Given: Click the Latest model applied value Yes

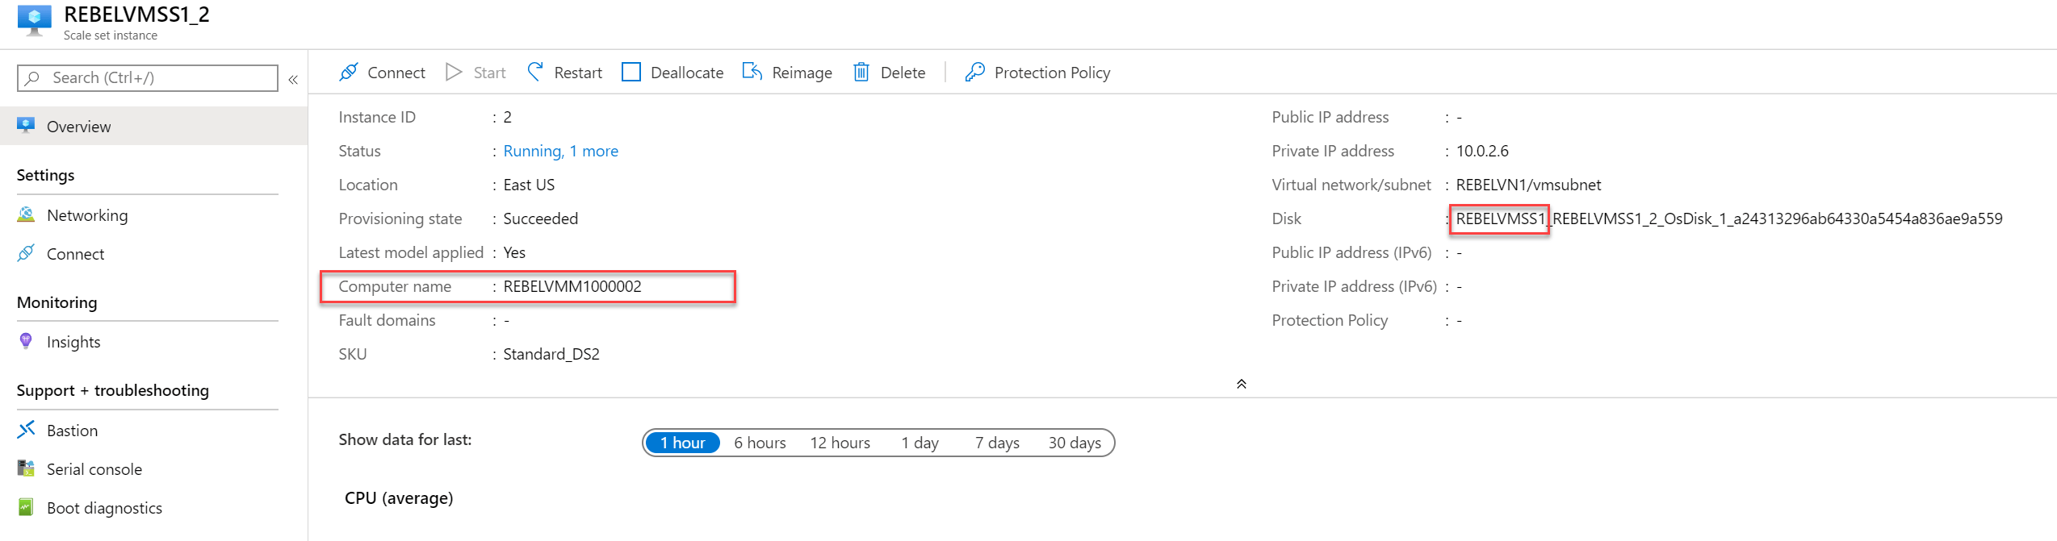Looking at the screenshot, I should 514,252.
